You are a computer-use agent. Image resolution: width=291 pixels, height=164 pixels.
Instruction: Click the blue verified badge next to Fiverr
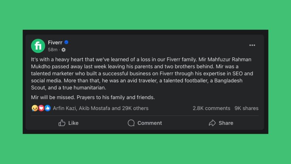click(x=67, y=43)
